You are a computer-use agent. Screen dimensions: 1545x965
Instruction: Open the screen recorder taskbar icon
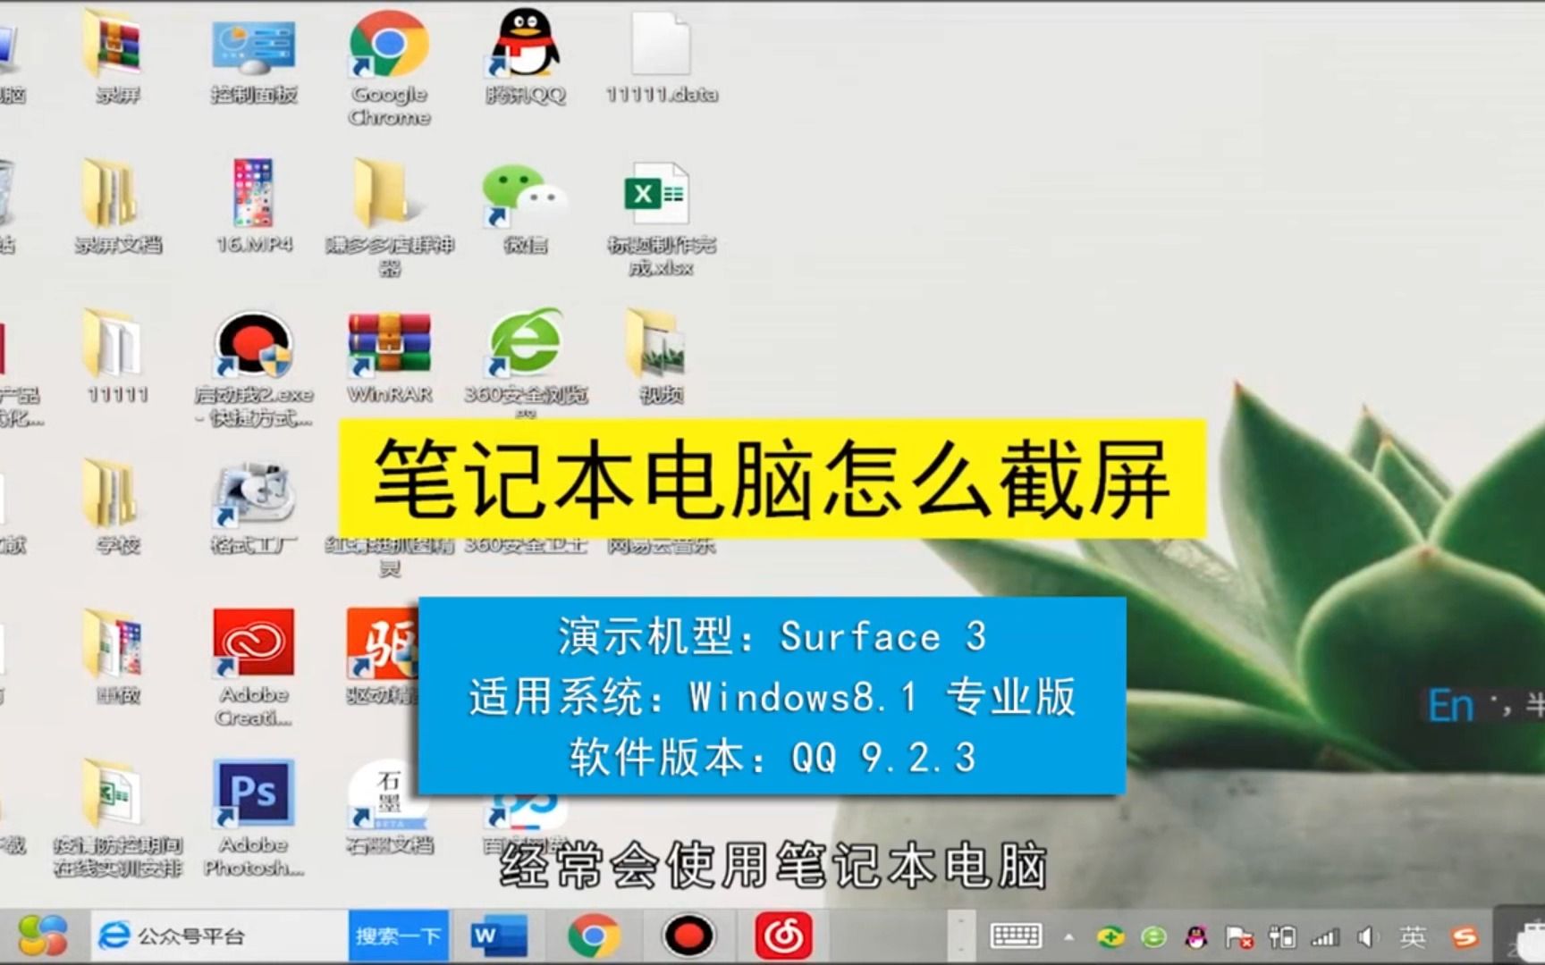pos(688,936)
